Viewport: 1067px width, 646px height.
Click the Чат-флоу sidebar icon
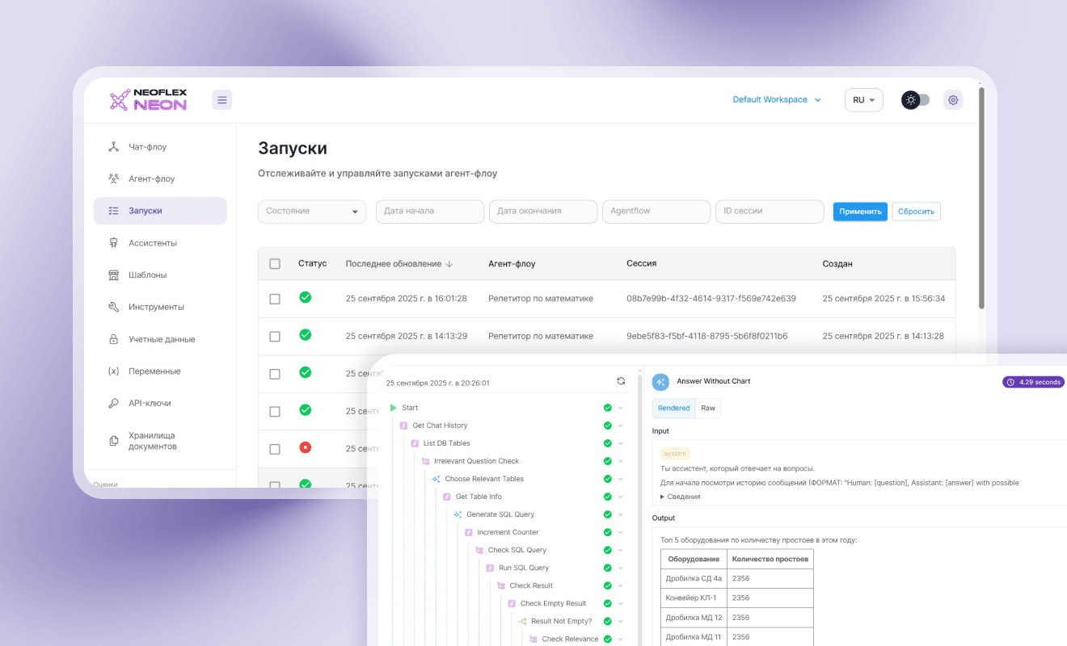[114, 147]
